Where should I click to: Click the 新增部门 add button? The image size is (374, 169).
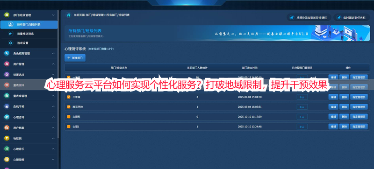[x=75, y=58]
